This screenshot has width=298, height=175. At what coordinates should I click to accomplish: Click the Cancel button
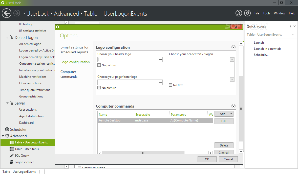(228, 159)
